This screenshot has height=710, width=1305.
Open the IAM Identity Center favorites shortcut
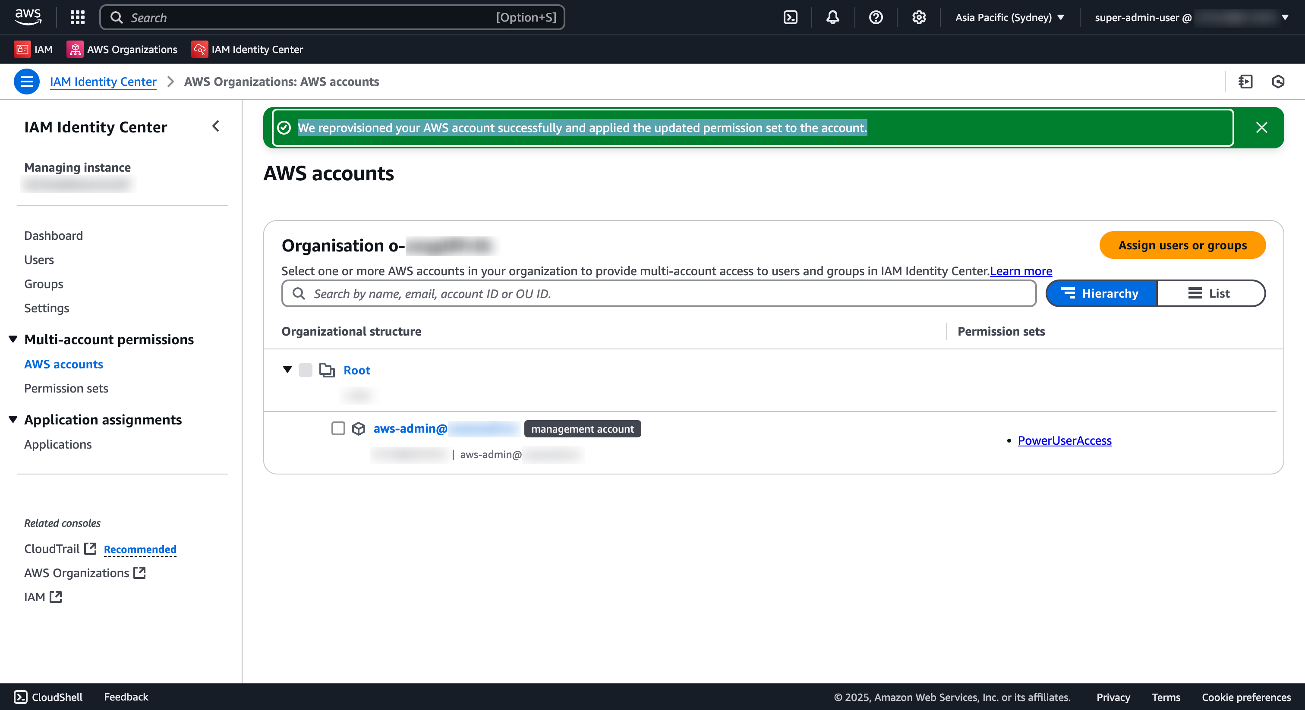[x=247, y=49]
